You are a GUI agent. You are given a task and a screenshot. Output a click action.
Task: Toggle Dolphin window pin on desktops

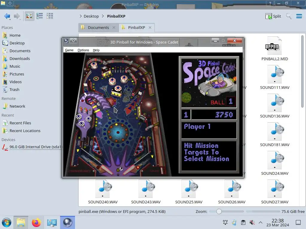[10, 3]
